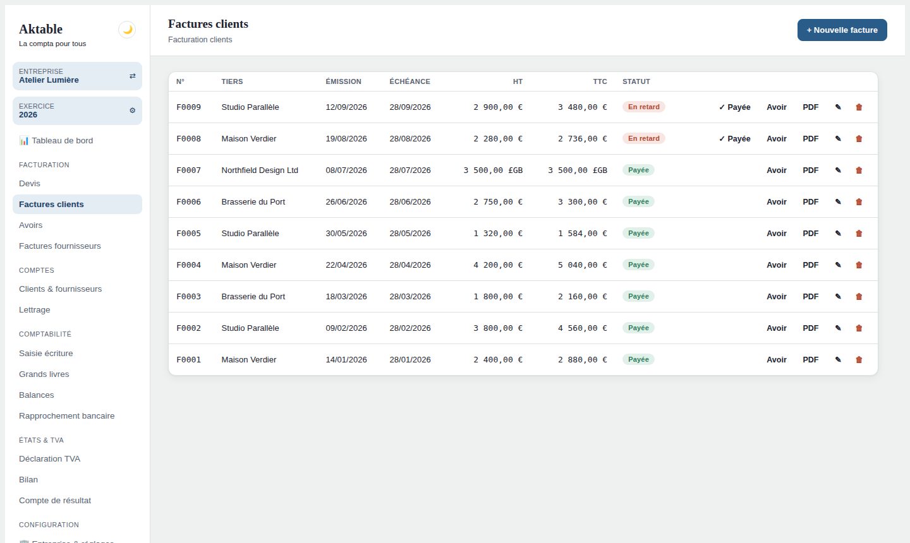Image resolution: width=910 pixels, height=543 pixels.
Task: Mark invoice F0009 as Payée
Action: click(x=734, y=107)
